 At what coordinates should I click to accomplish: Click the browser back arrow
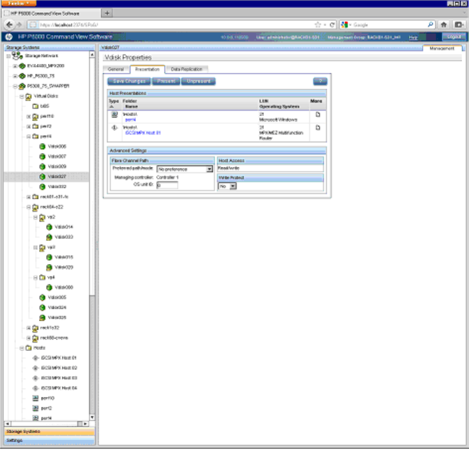[x=9, y=25]
